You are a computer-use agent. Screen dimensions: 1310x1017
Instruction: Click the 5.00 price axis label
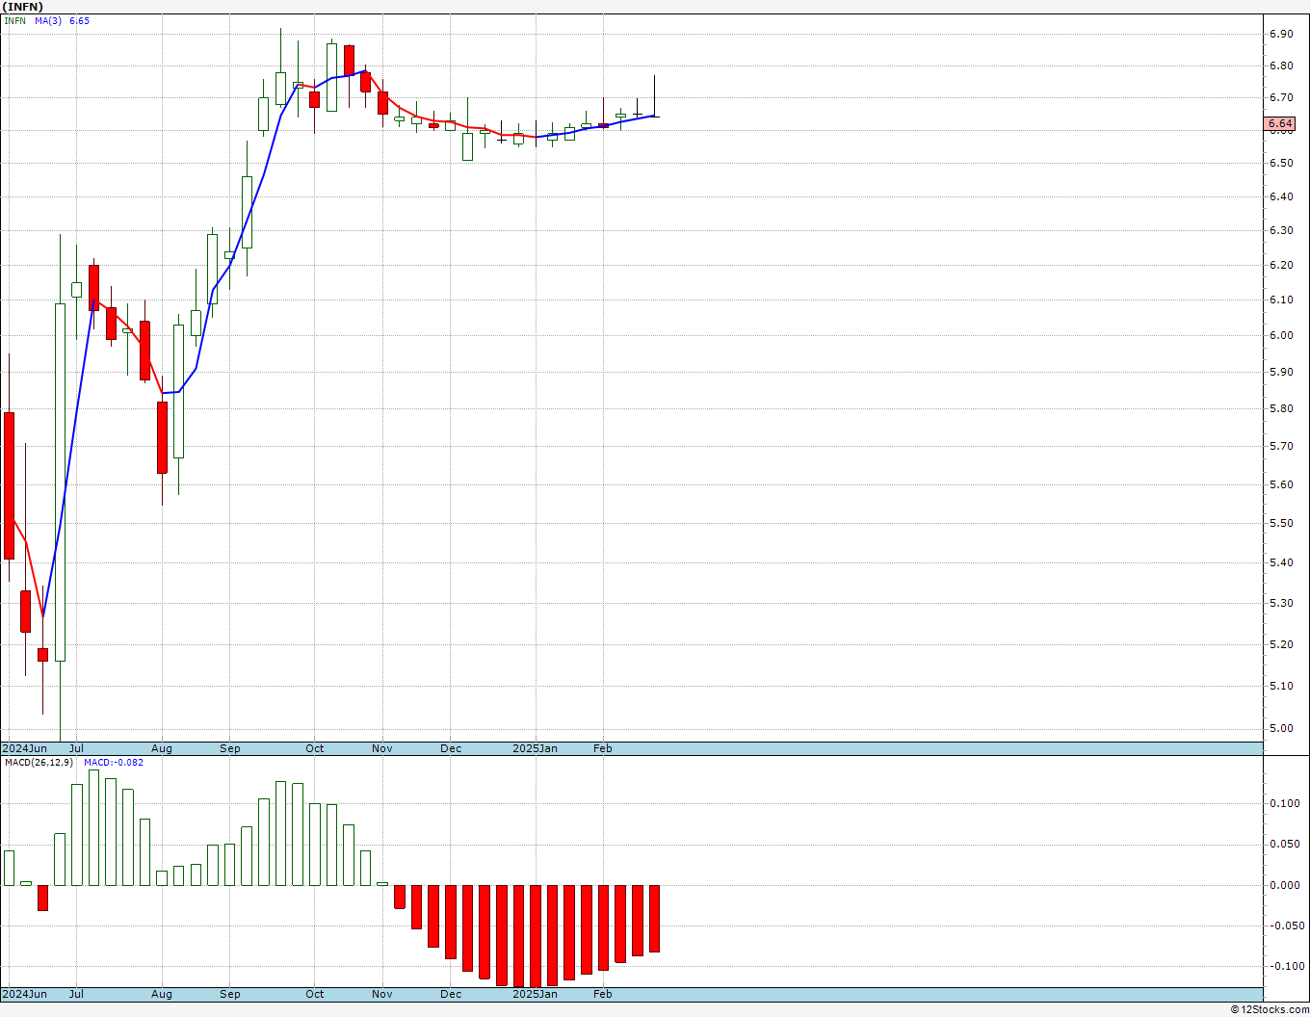click(x=1281, y=728)
